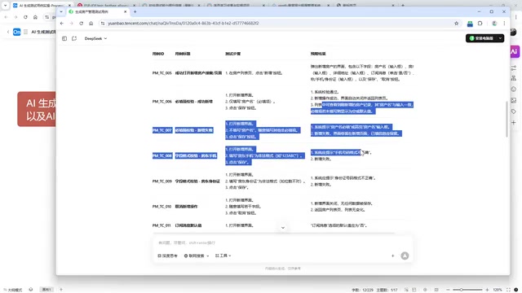Click the scroll-to-bottom chevron above the input
This screenshot has width=522, height=293.
coord(283,228)
